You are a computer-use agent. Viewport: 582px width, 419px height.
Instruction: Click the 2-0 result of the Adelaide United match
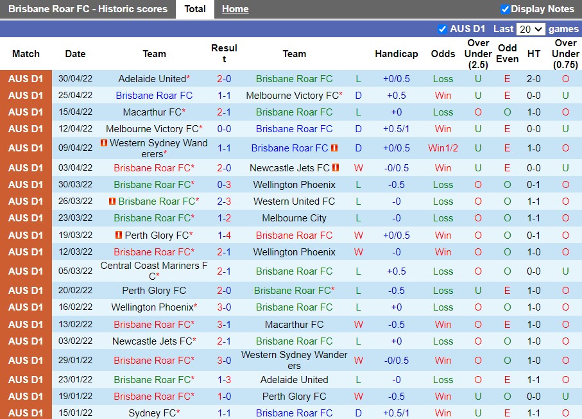[x=224, y=78]
